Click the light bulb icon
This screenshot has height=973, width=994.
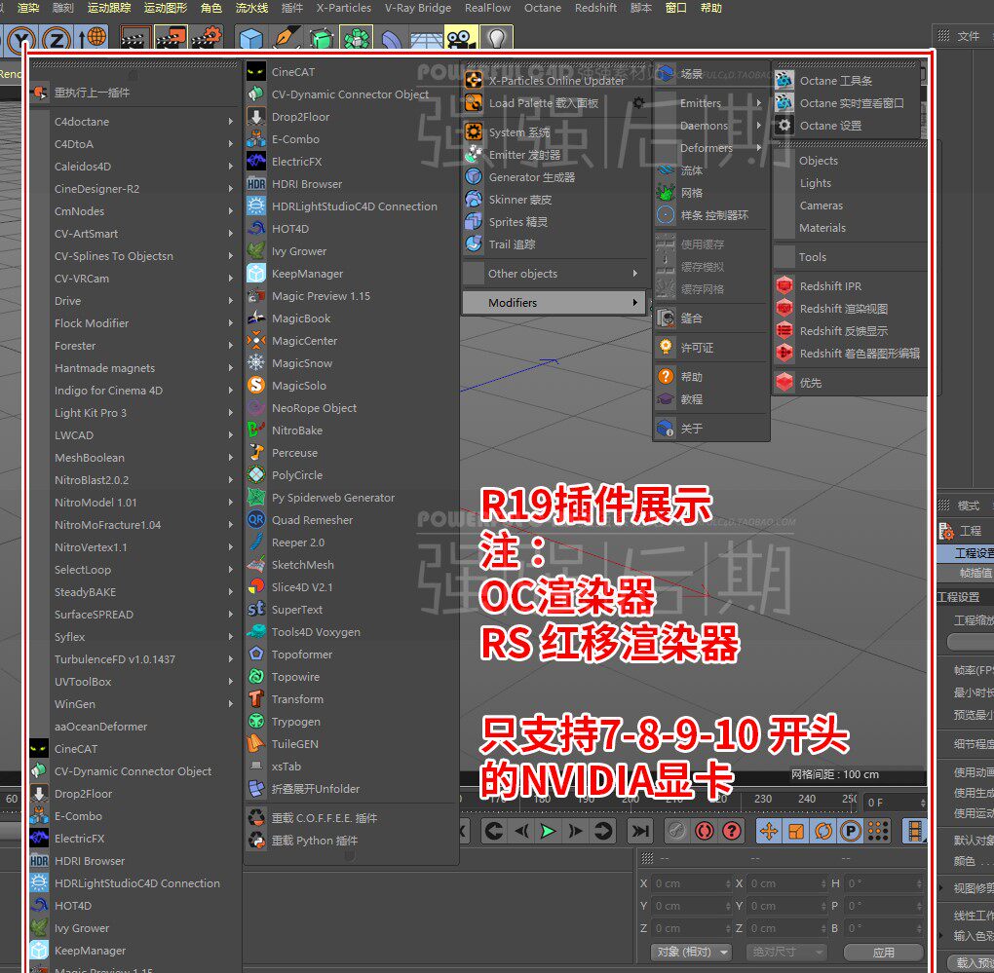coord(496,39)
